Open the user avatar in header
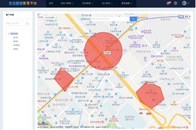Image resolution: width=196 pixels, height=130 pixels. coord(184,3)
